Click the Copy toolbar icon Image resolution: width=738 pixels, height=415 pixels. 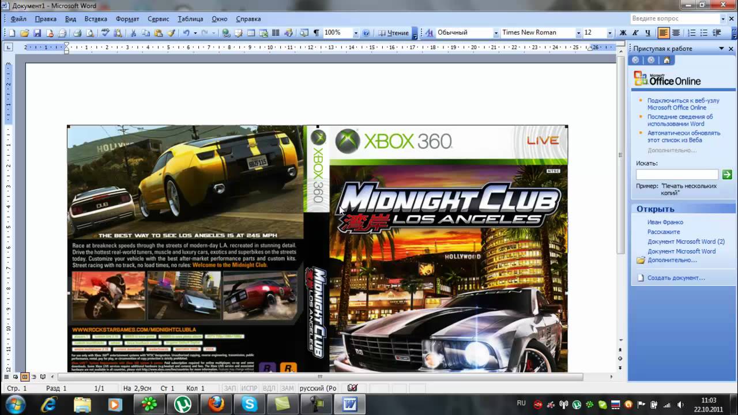pyautogui.click(x=146, y=33)
